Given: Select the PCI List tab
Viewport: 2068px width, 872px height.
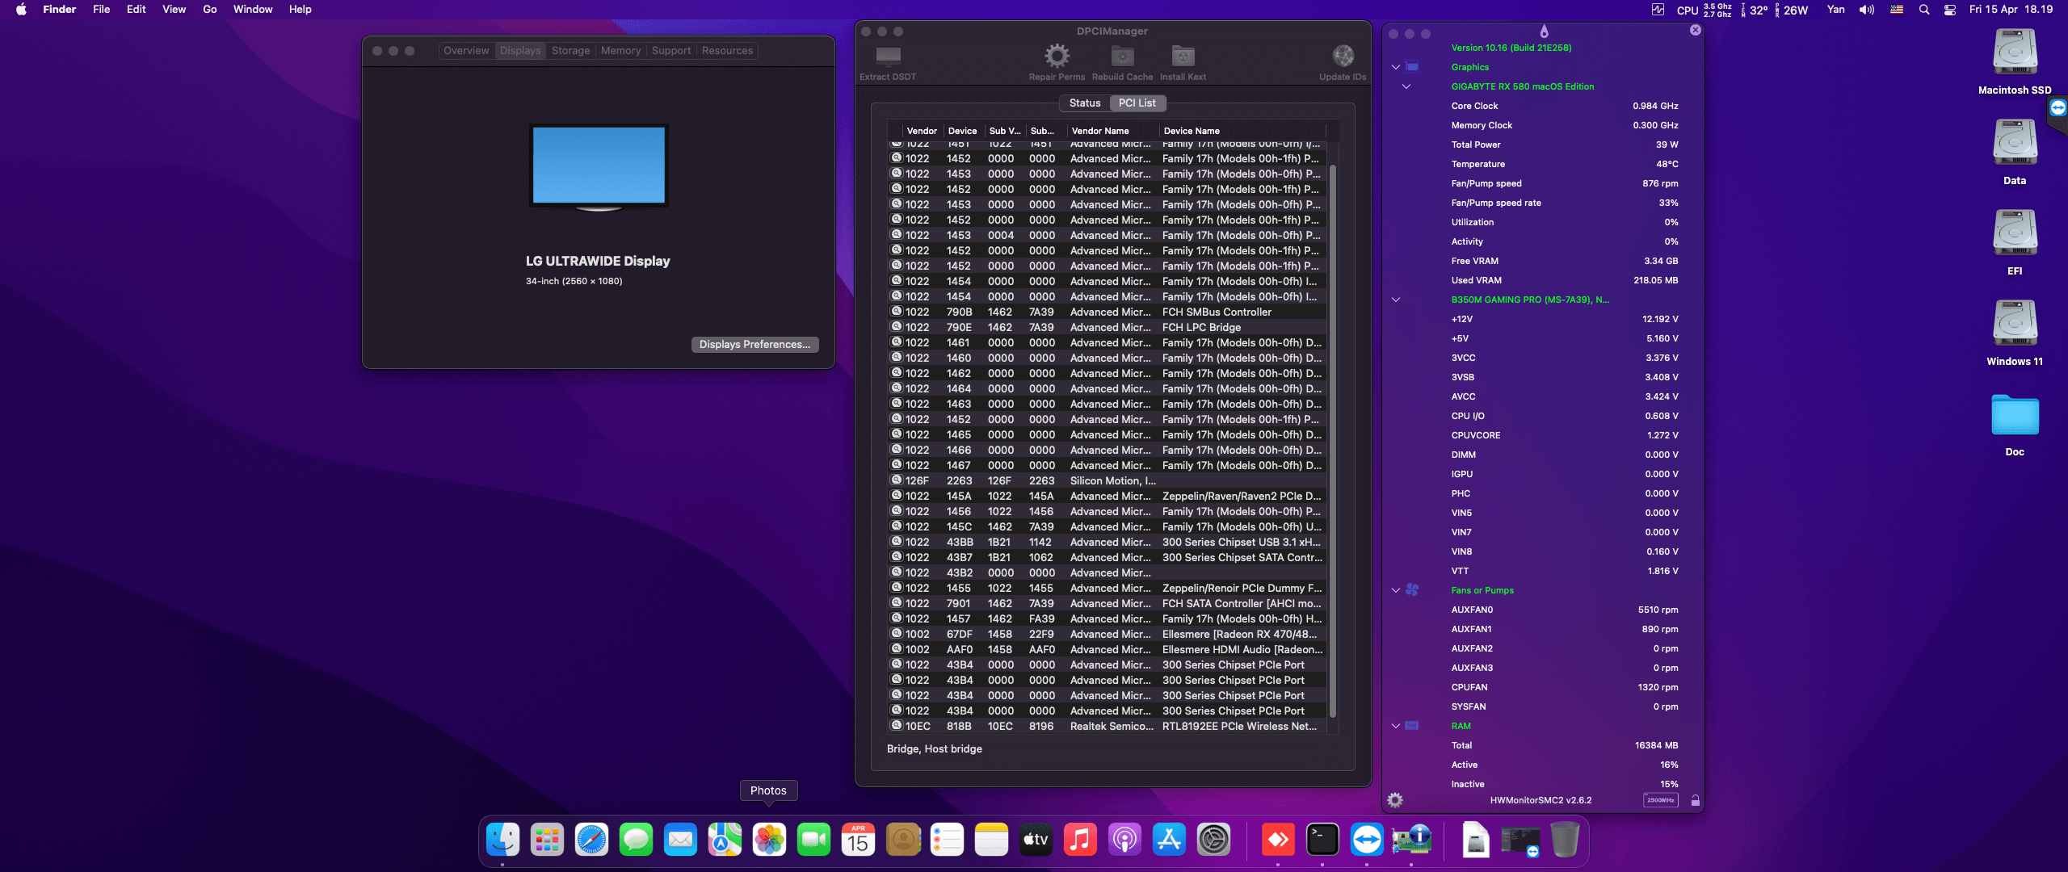Looking at the screenshot, I should tap(1137, 103).
